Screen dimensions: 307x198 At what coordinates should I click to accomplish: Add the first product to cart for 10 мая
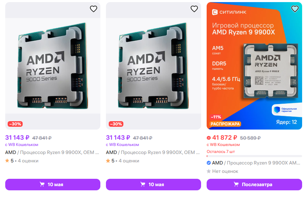[x=53, y=184]
